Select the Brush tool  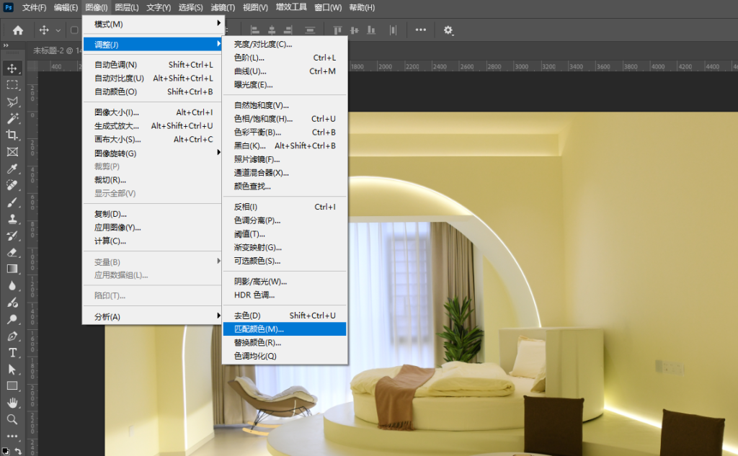coord(12,202)
